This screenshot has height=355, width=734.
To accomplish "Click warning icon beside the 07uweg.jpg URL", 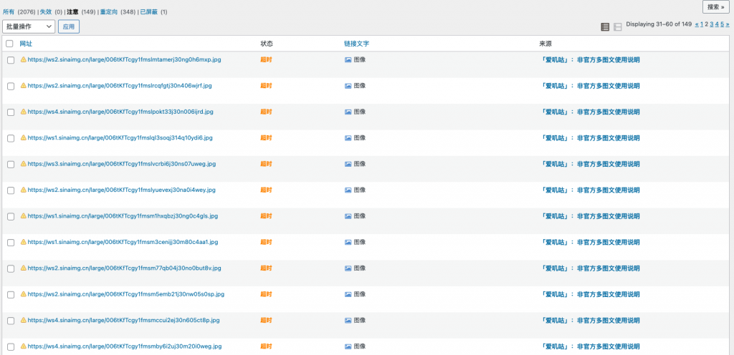I will 23,164.
